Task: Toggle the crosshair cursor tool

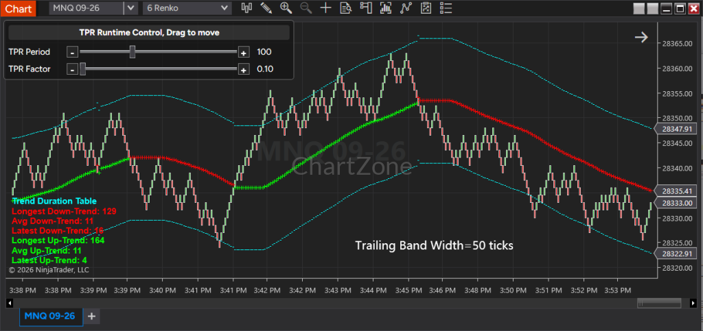Action: pyautogui.click(x=325, y=8)
